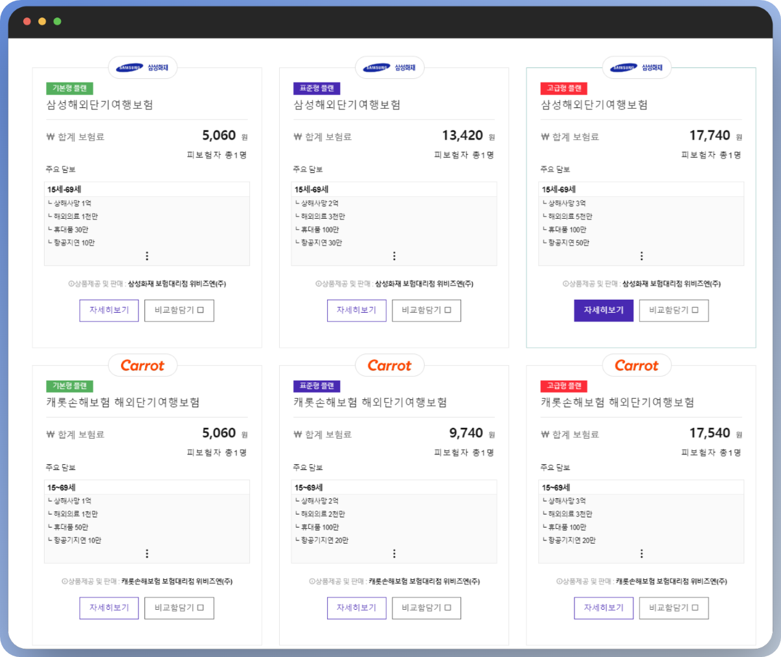Screen dimensions: 781x657
Task: Click price 17,740 원
Action: point(716,136)
